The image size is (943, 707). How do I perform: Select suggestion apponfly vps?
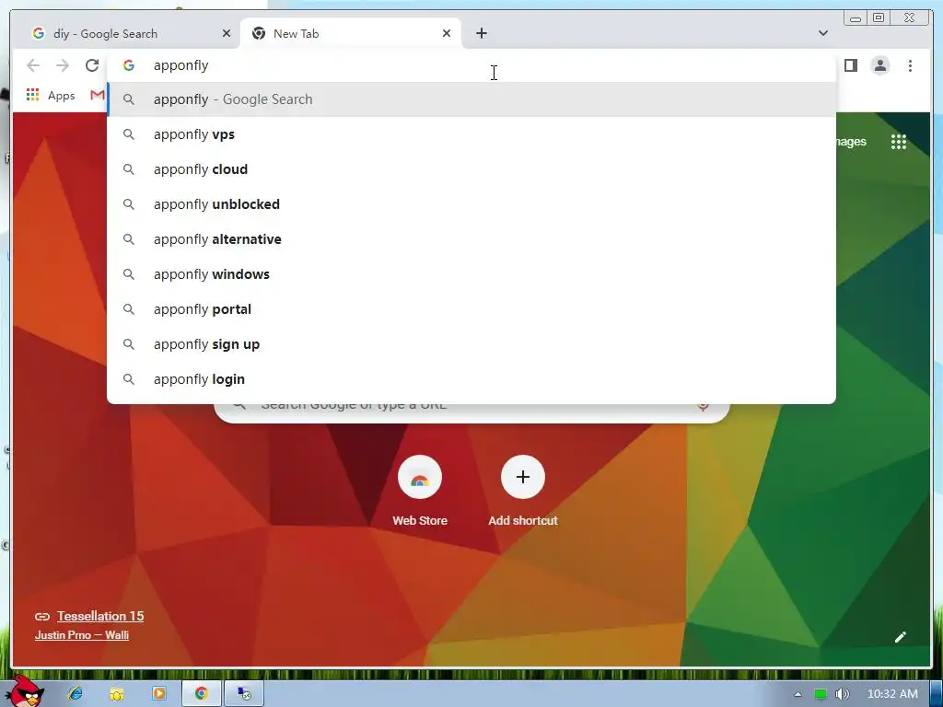[471, 134]
